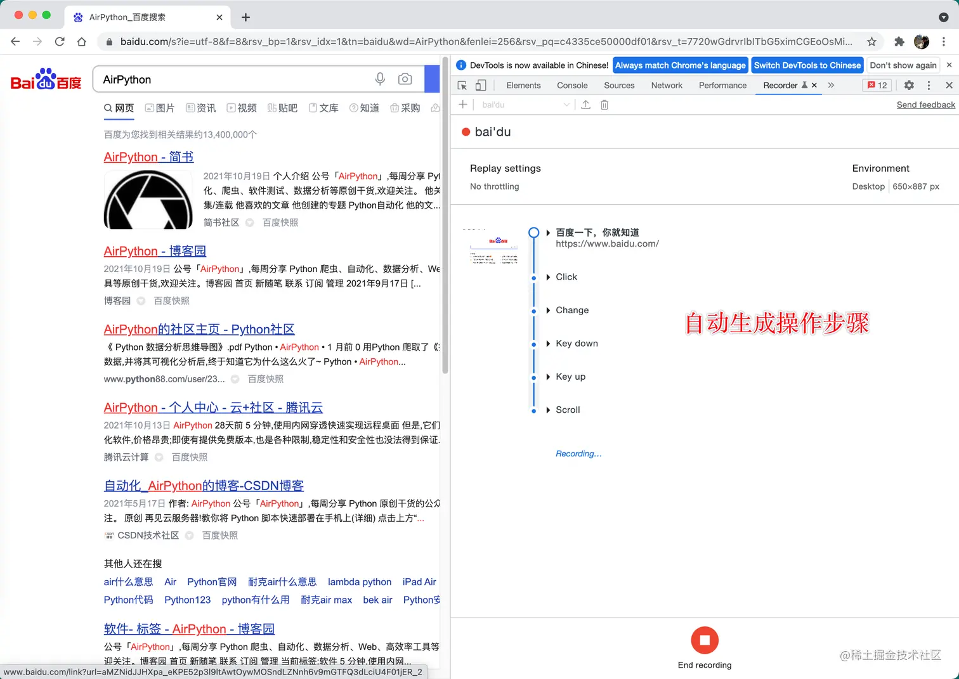Expand the Change step

tap(548, 310)
